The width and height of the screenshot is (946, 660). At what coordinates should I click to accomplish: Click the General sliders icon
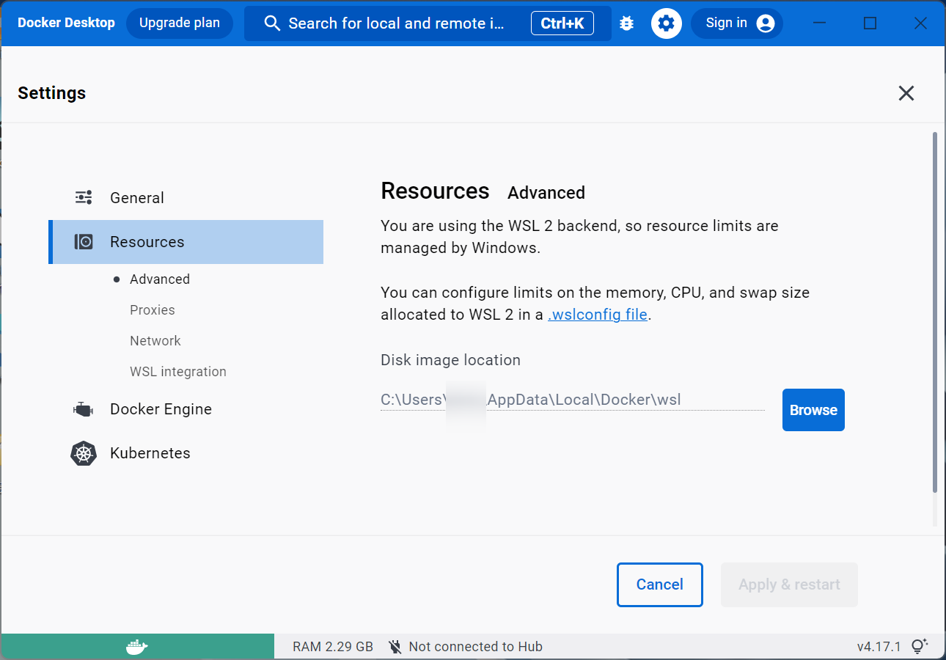point(84,197)
